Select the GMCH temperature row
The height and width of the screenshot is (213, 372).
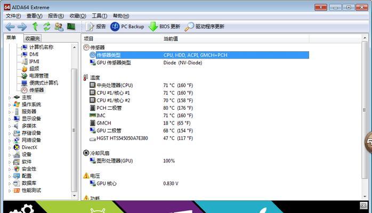[x=199, y=123]
